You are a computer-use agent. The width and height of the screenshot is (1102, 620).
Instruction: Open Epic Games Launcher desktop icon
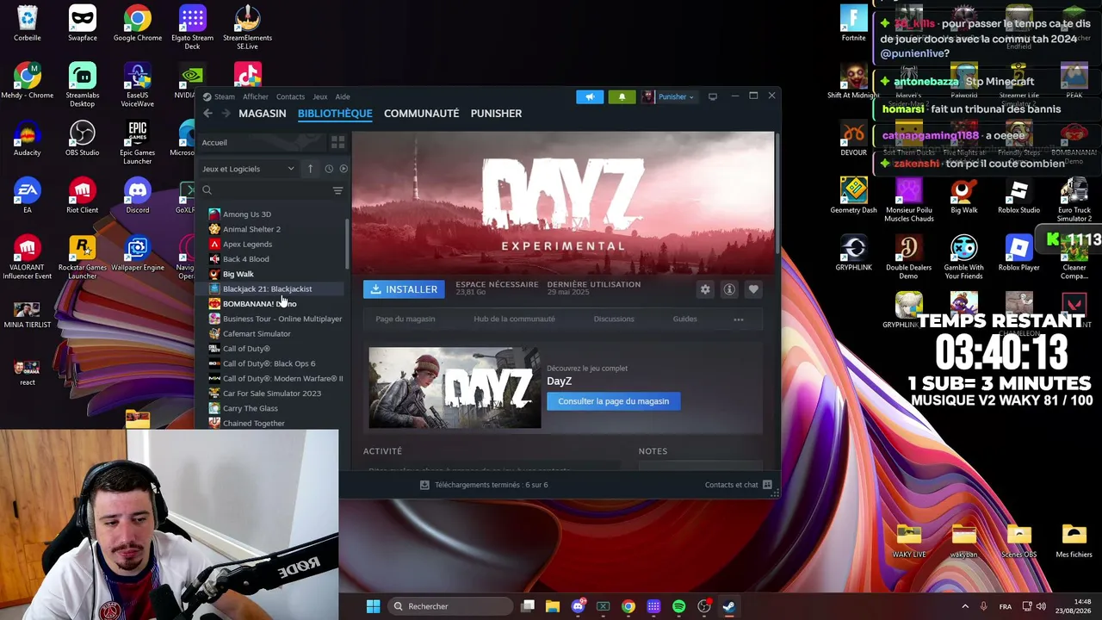point(137,142)
